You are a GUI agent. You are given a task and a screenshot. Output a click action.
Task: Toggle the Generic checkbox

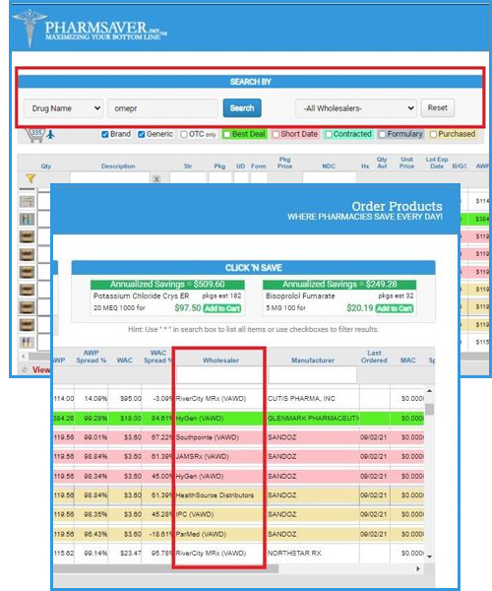(141, 135)
